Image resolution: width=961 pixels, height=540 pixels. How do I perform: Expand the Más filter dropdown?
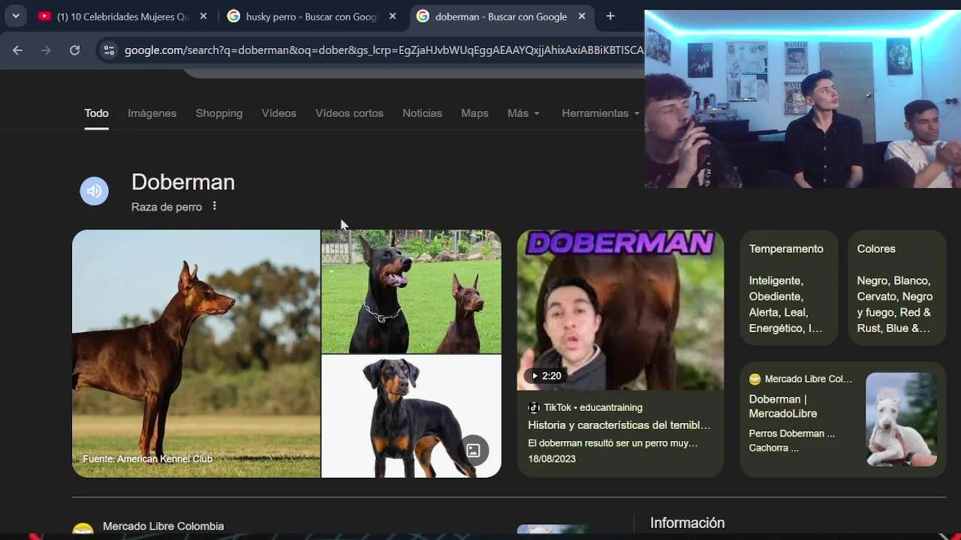click(523, 113)
